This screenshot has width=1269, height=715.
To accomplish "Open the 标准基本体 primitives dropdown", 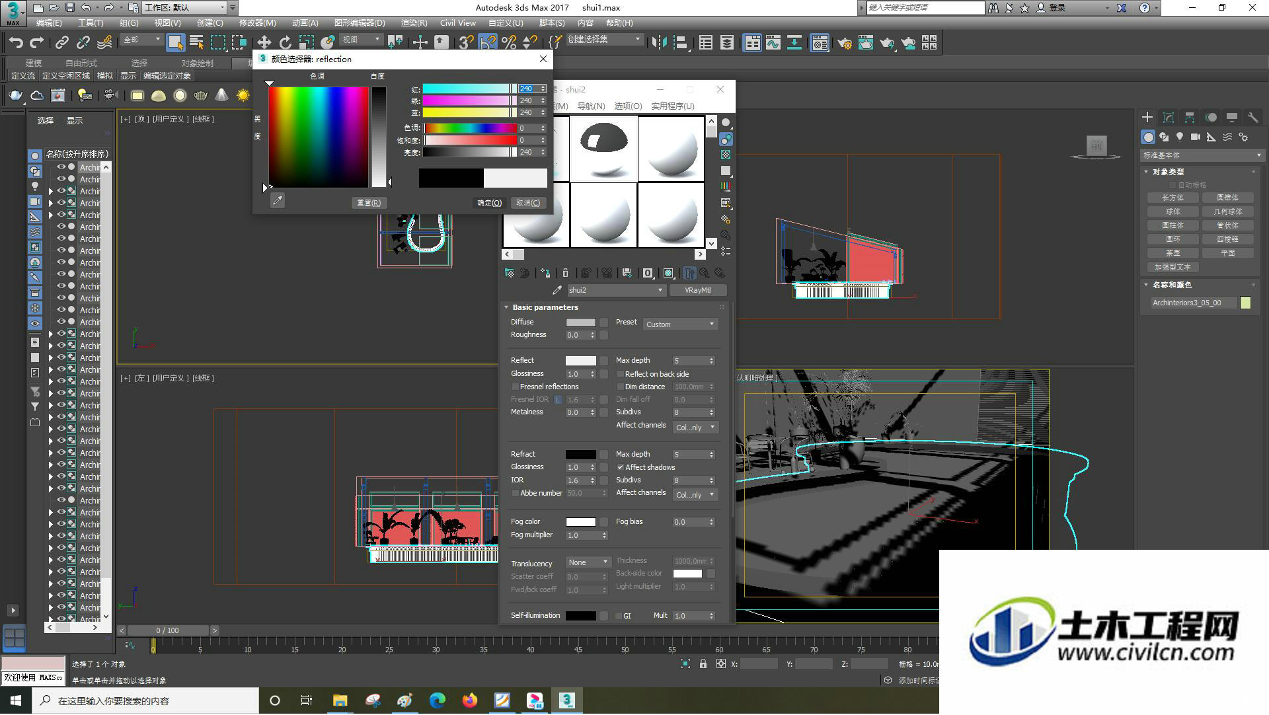I will [1202, 155].
